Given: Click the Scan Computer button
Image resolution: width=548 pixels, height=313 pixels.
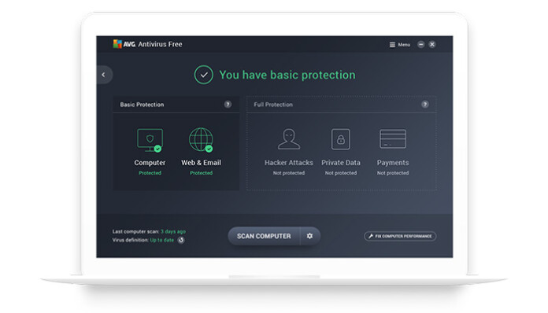Looking at the screenshot, I should (264, 236).
